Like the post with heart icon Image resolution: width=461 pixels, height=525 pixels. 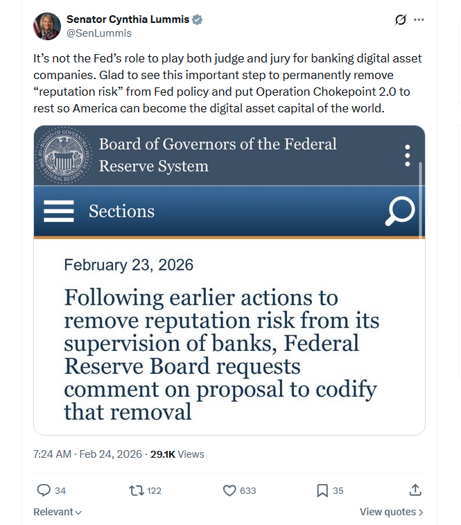point(229,490)
